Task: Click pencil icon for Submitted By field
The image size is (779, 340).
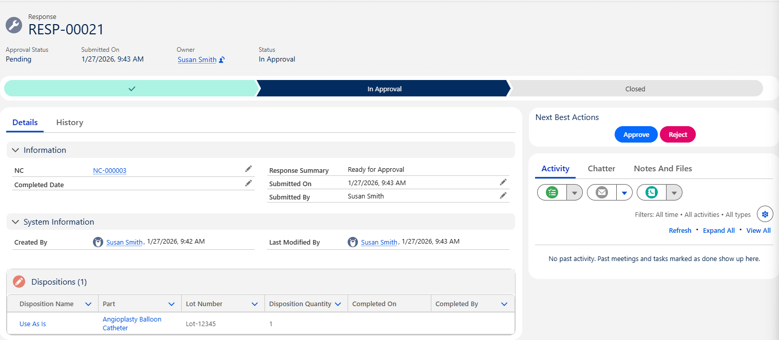Action: (503, 195)
